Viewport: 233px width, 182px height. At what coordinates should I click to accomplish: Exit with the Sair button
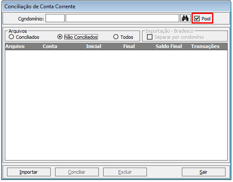204,172
